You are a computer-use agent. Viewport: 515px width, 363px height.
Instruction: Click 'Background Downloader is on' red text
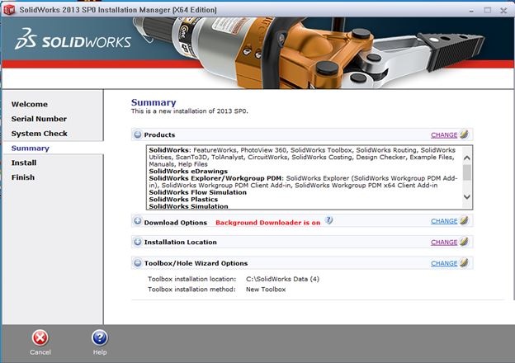267,223
